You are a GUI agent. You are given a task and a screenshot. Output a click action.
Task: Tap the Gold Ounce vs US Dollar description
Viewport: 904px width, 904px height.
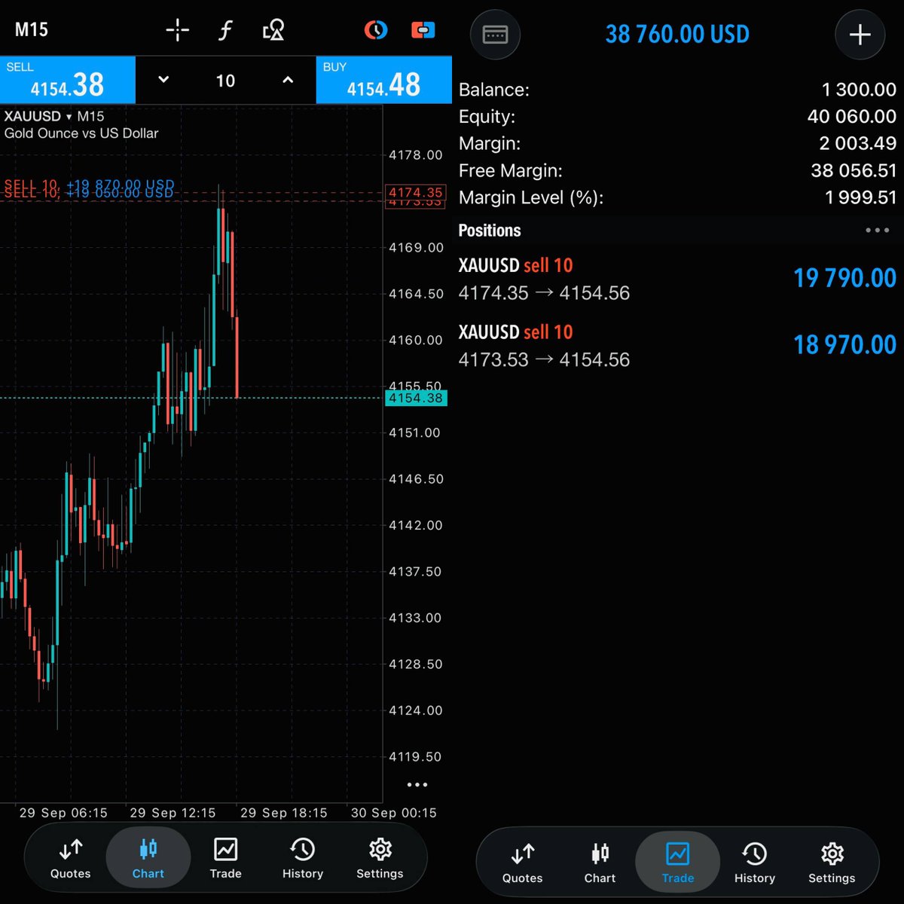81,133
